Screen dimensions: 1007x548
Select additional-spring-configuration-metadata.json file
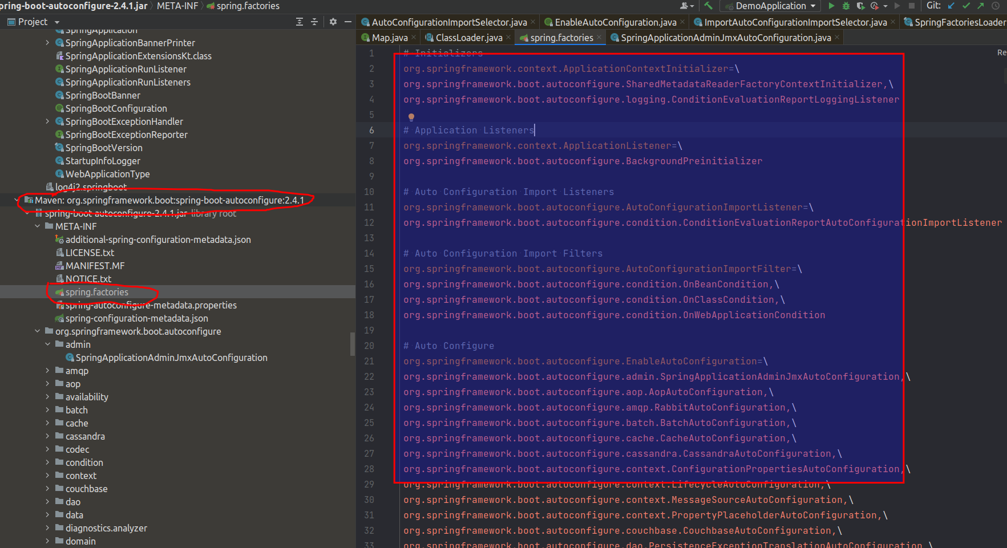pyautogui.click(x=158, y=240)
